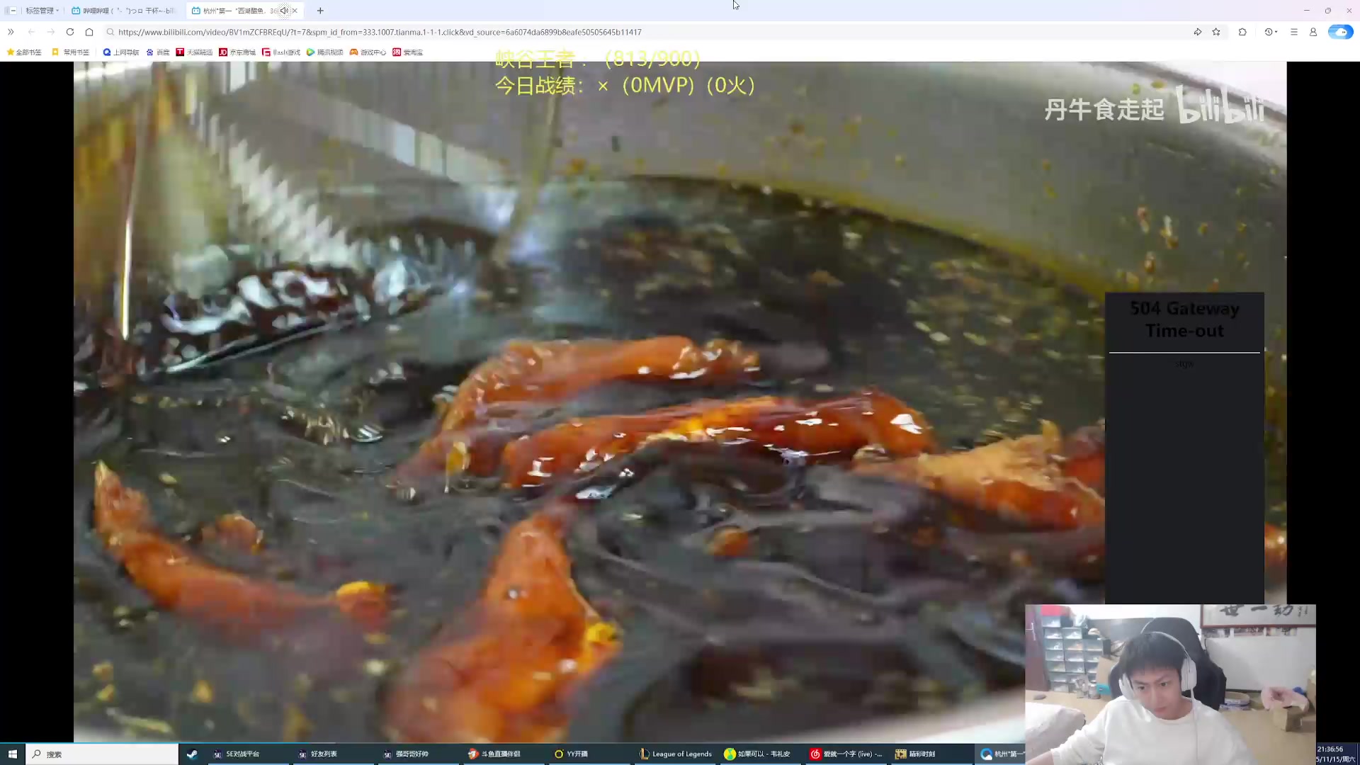Click the share arrow icon in address bar
This screenshot has width=1360, height=765.
1197,32
